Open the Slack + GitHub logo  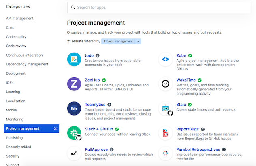[x=74, y=133]
